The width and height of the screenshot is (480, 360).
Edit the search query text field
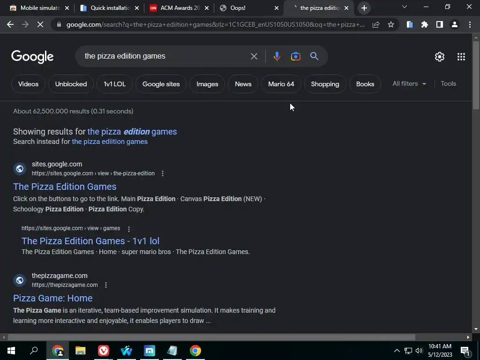pyautogui.click(x=165, y=56)
